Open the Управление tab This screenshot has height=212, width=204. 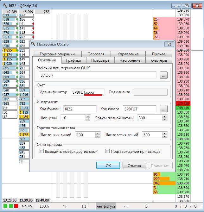click(128, 54)
